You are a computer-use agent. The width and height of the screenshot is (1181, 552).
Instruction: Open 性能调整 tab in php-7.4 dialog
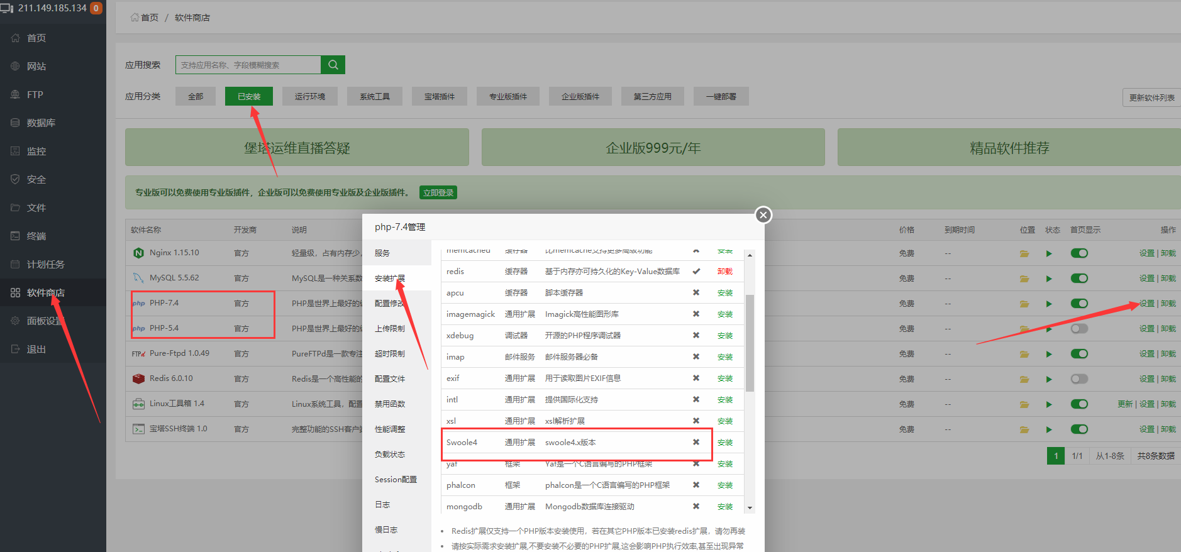pos(397,429)
